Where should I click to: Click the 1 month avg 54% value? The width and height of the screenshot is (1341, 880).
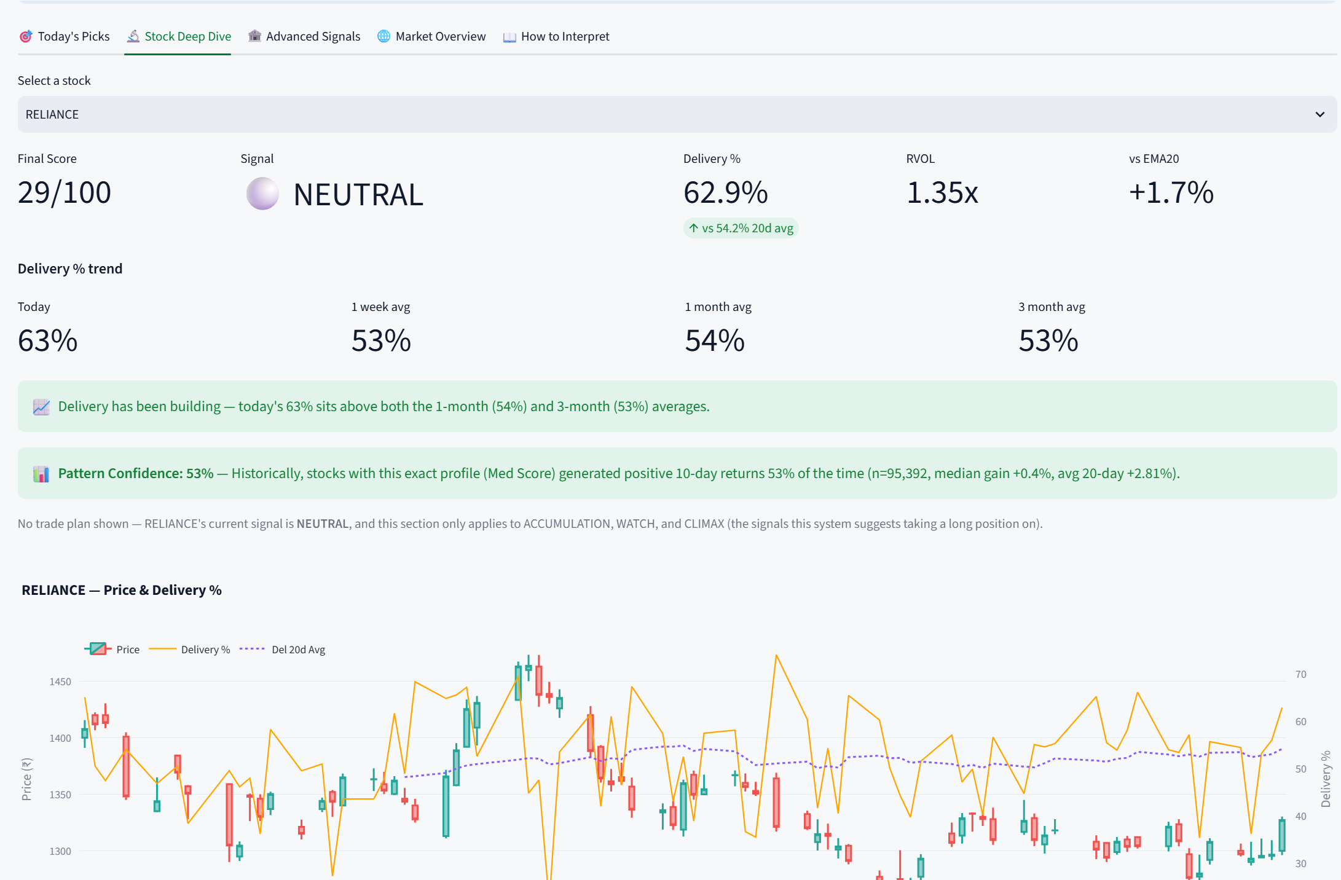[715, 340]
